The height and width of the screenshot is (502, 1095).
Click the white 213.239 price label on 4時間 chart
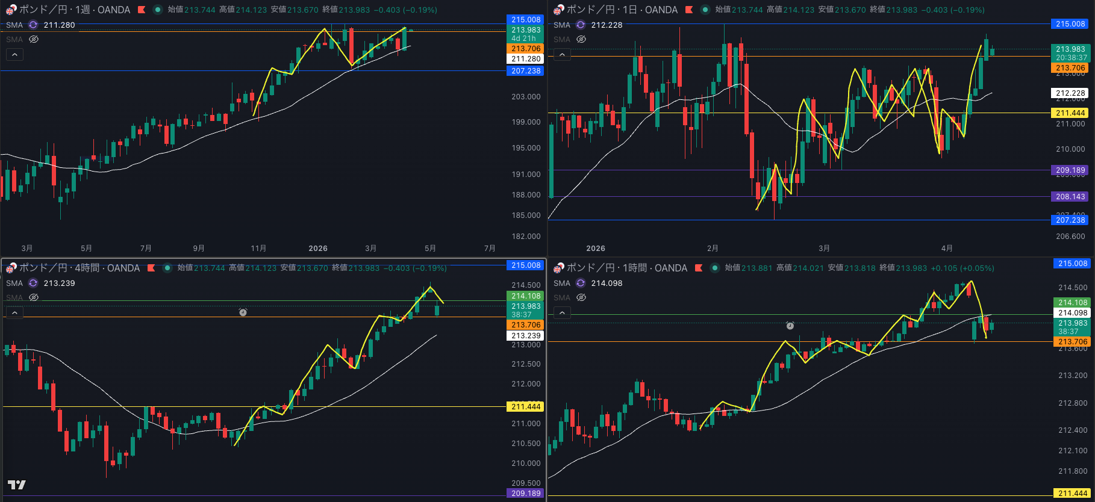[x=526, y=336]
